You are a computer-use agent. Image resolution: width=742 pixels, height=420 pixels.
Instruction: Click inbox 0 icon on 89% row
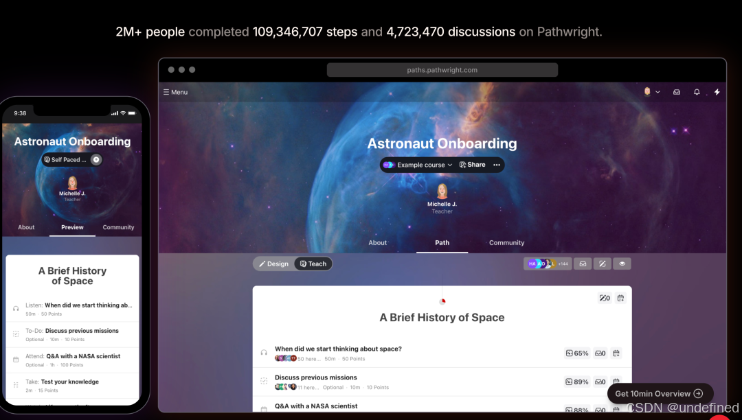tap(600, 382)
